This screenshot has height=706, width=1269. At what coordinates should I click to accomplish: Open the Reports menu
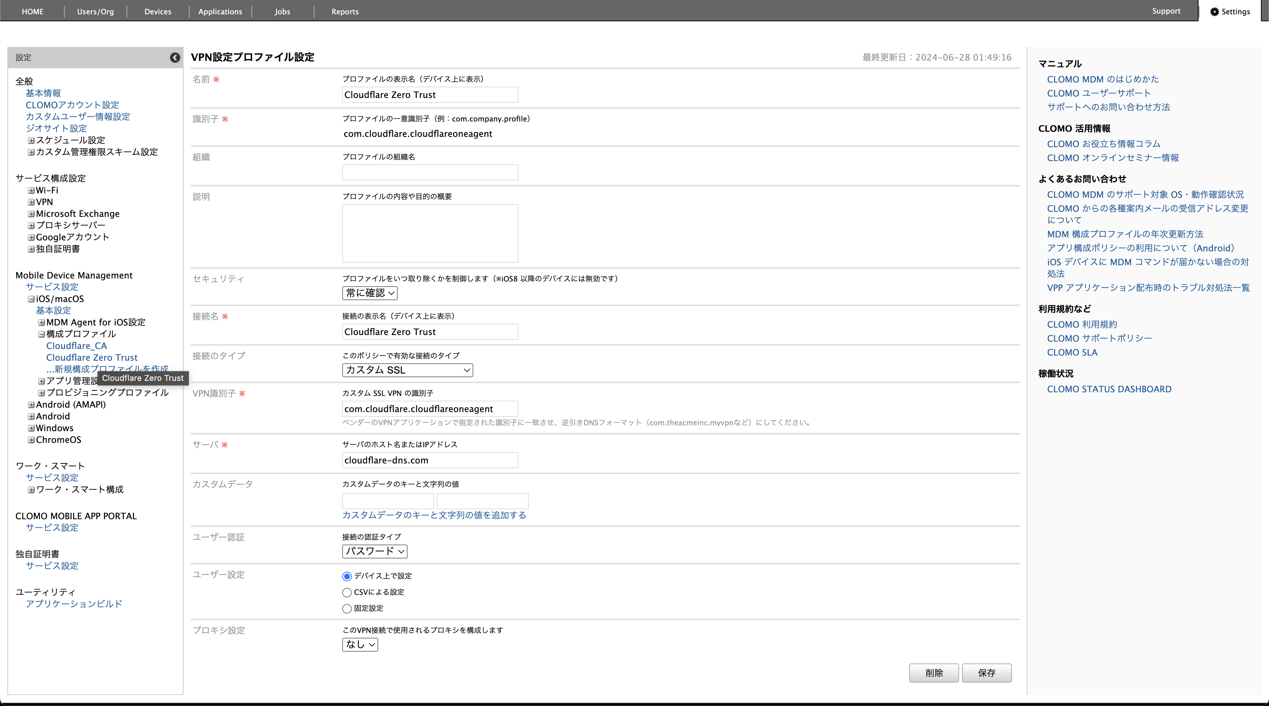tap(345, 11)
